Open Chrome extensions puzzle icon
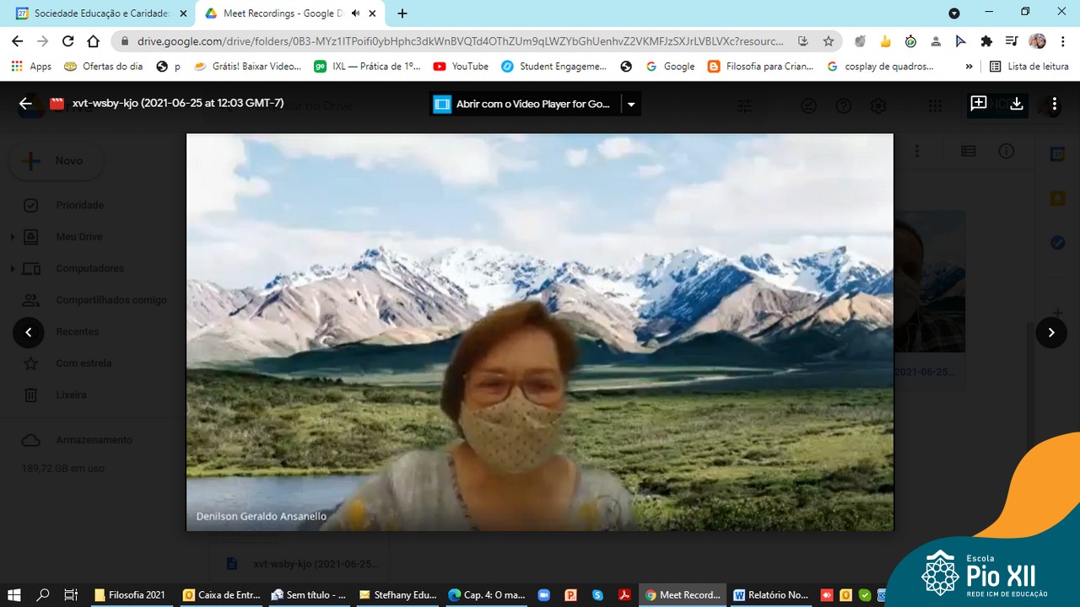Image resolution: width=1080 pixels, height=607 pixels. click(986, 41)
